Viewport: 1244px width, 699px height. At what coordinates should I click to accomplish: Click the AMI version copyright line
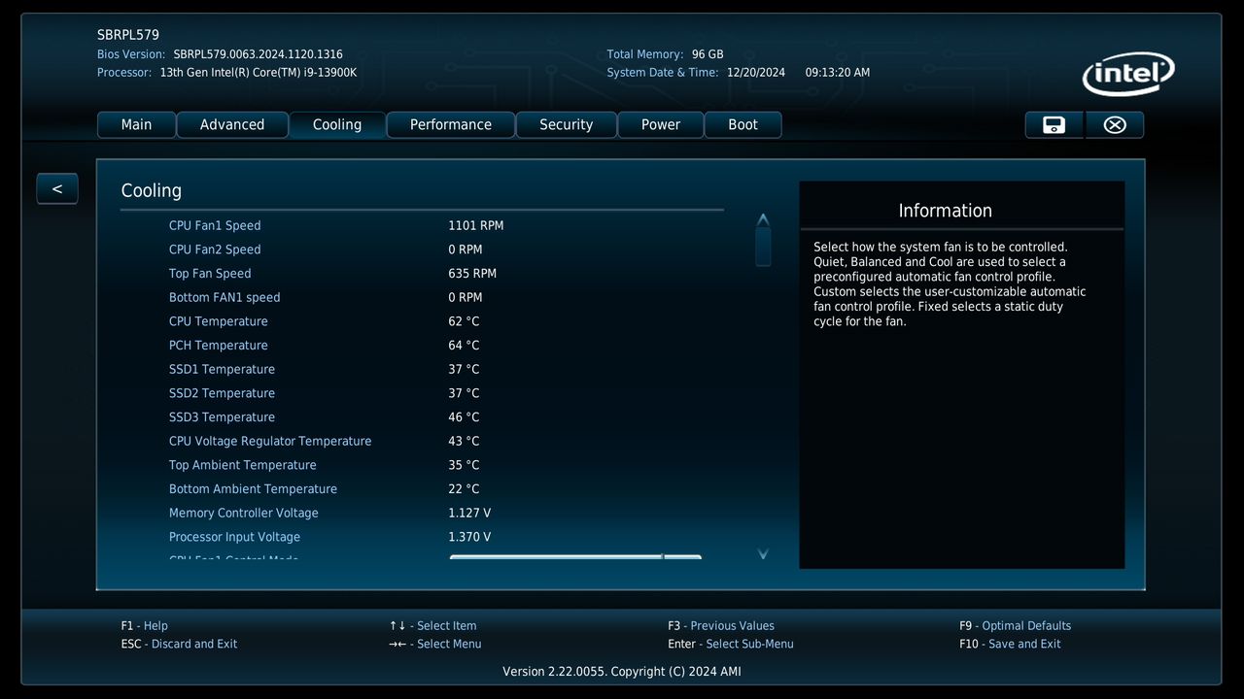coord(622,672)
